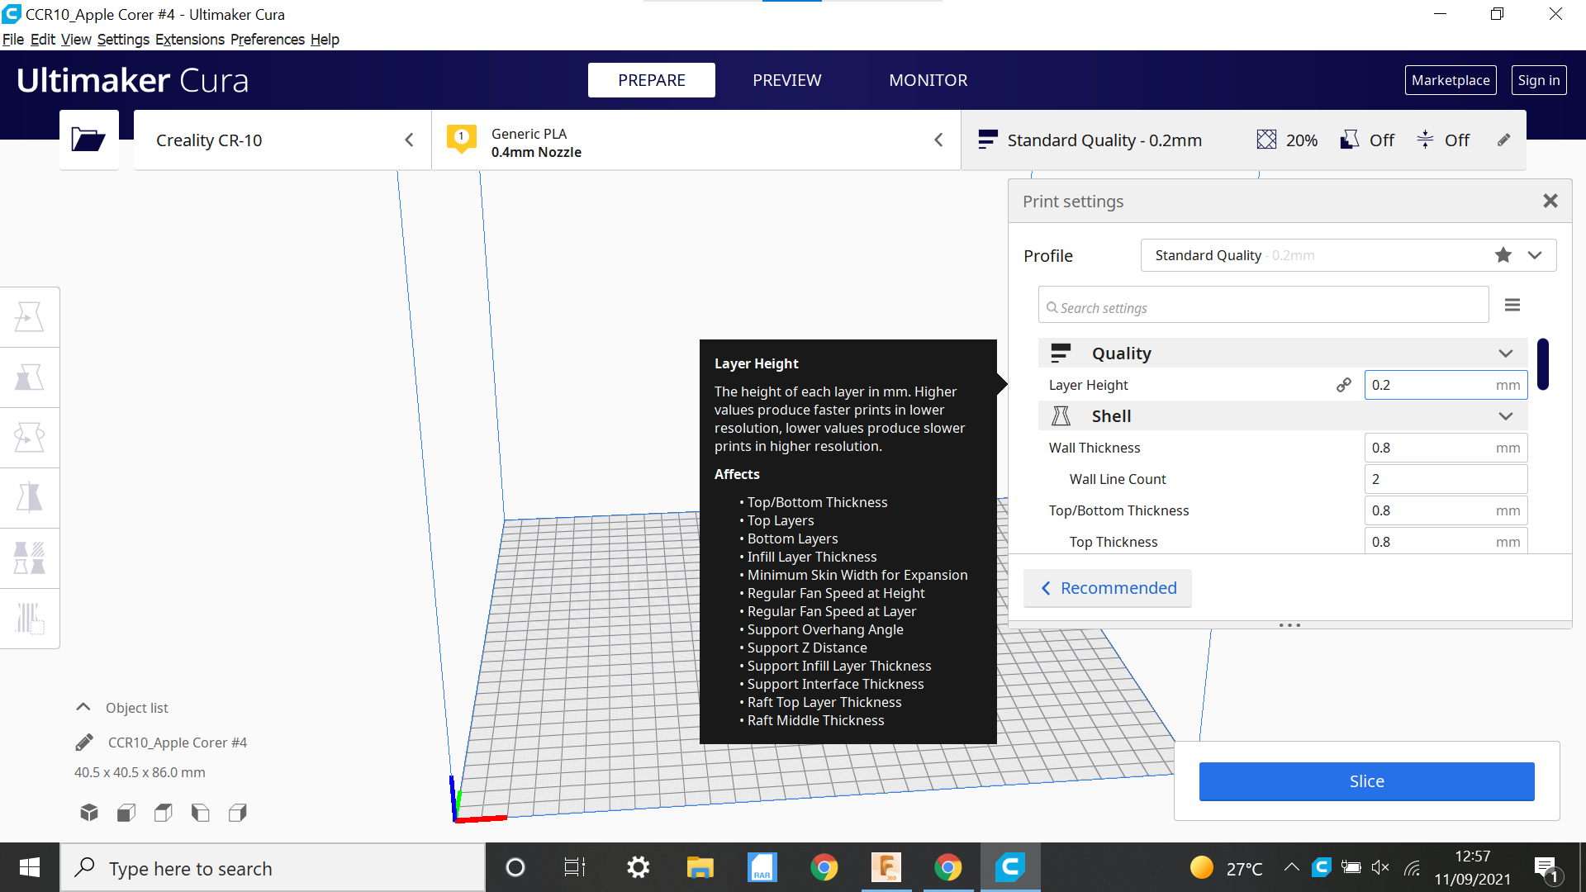Viewport: 1586px width, 892px height.
Task: Open settings visibility hamburger menu
Action: click(x=1512, y=306)
